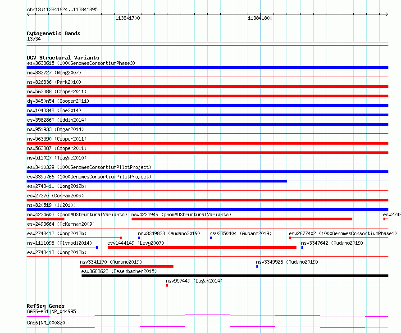401x333 pixels.
Task: Click the small blue marker under nsv3349823
Action: 139,238
